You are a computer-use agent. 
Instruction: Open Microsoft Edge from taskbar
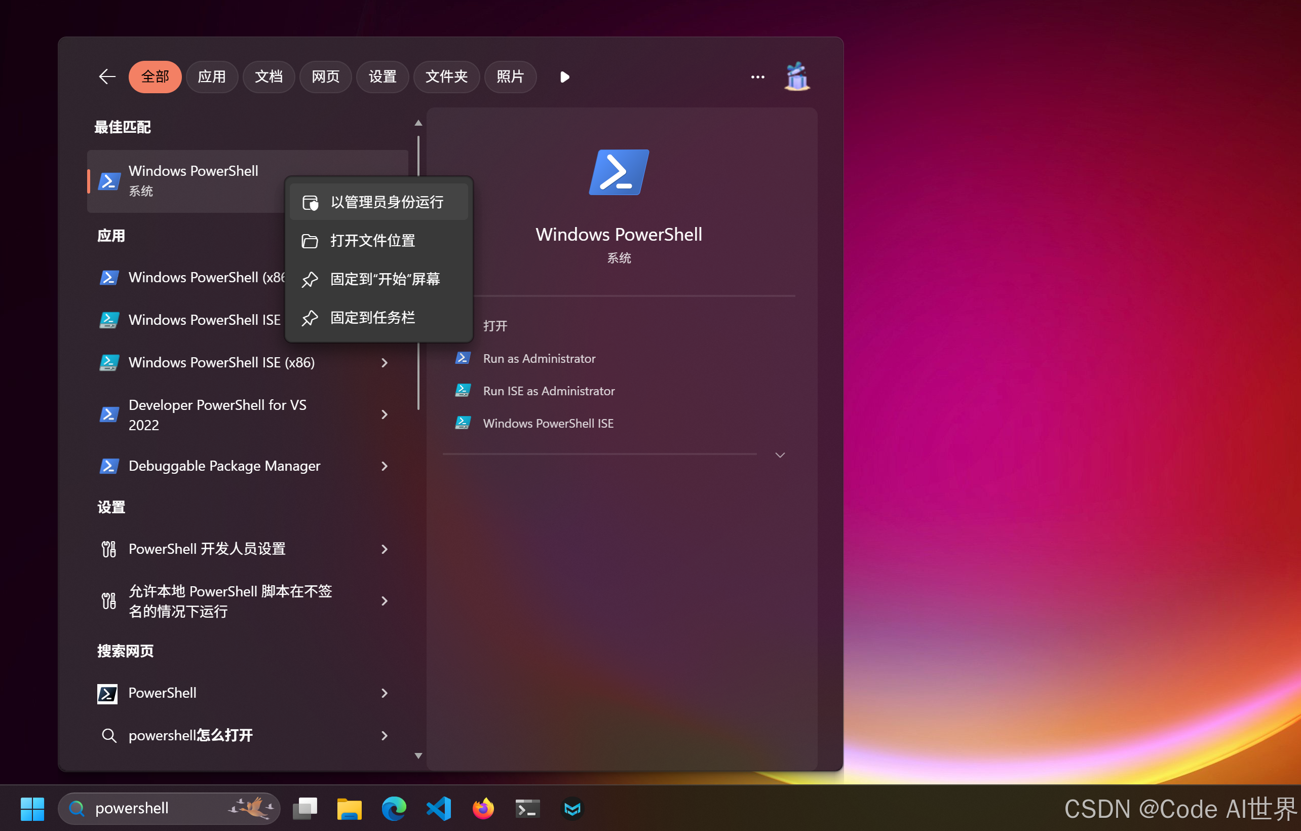[x=394, y=808]
